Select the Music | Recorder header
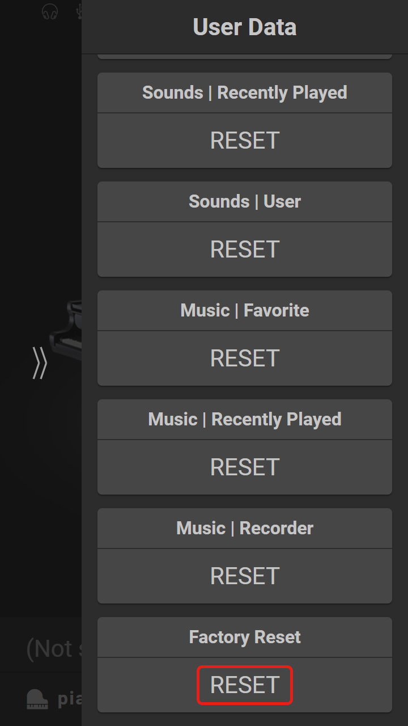 [245, 528]
